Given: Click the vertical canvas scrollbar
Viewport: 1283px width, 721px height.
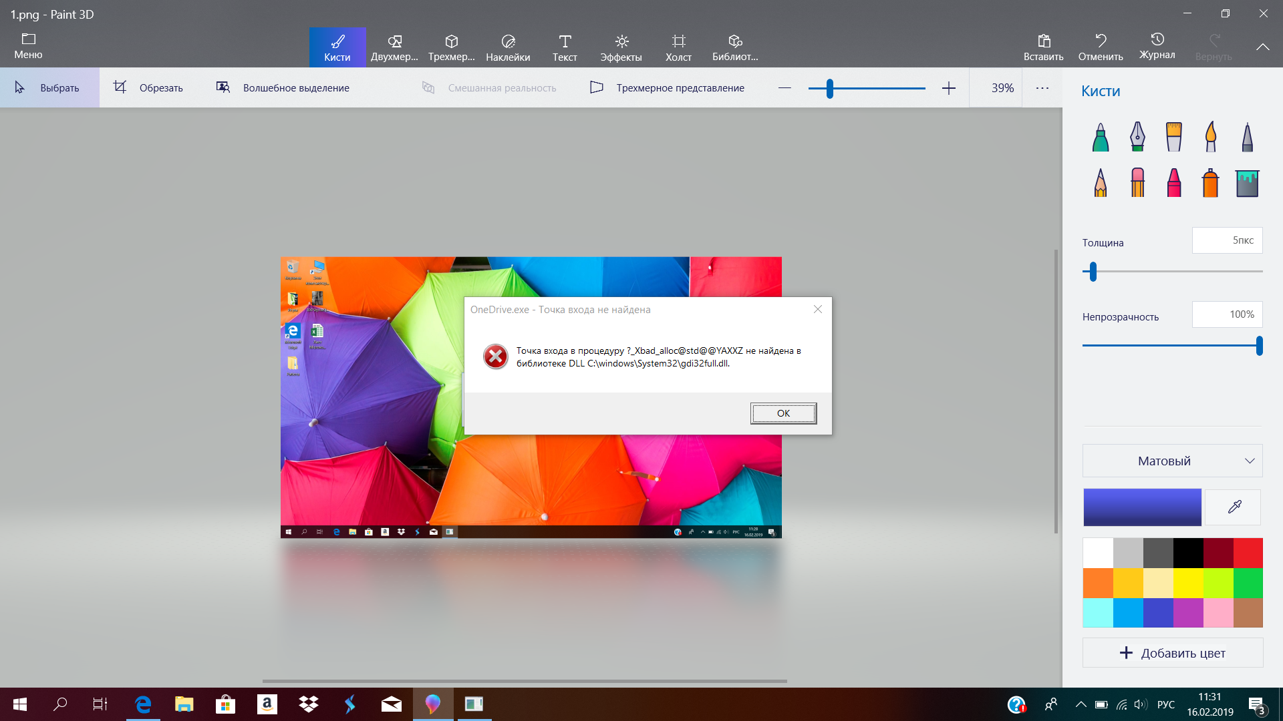Looking at the screenshot, I should (x=1056, y=392).
